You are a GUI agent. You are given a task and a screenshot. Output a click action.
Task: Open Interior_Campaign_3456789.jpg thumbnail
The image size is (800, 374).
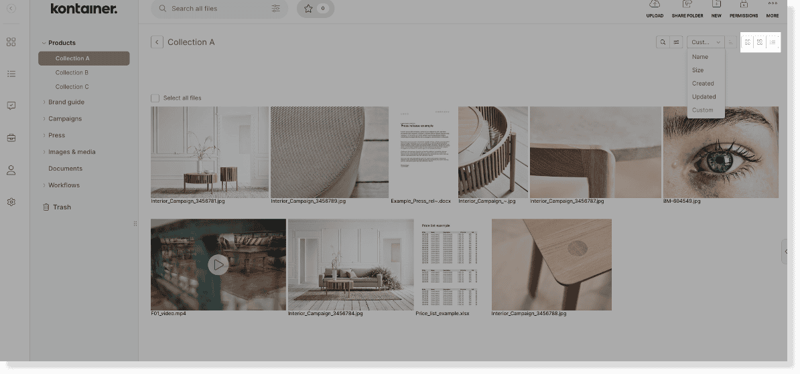[x=330, y=152]
